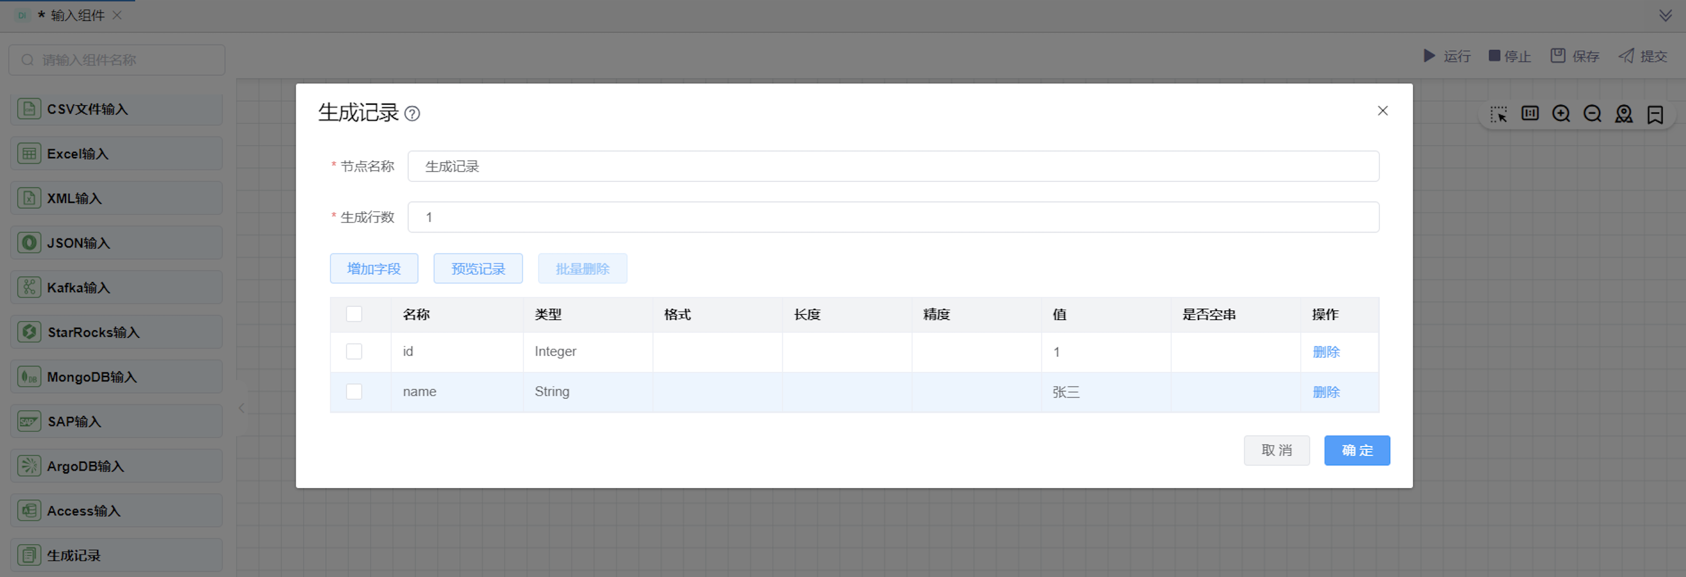Select the JSON输入 component icon
This screenshot has height=577, width=1686.
click(x=29, y=242)
